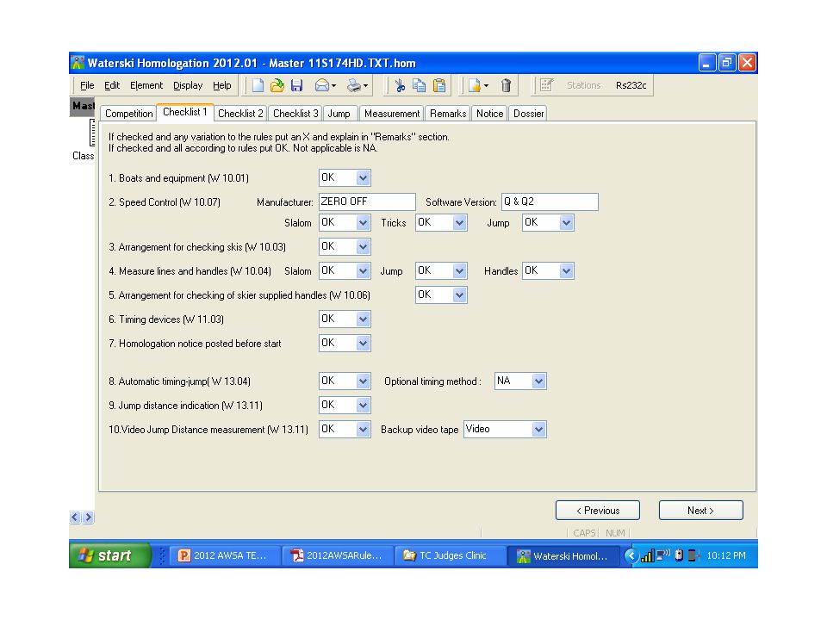The height and width of the screenshot is (620, 827).
Task: Show hidden tray icons arrow
Action: (631, 555)
